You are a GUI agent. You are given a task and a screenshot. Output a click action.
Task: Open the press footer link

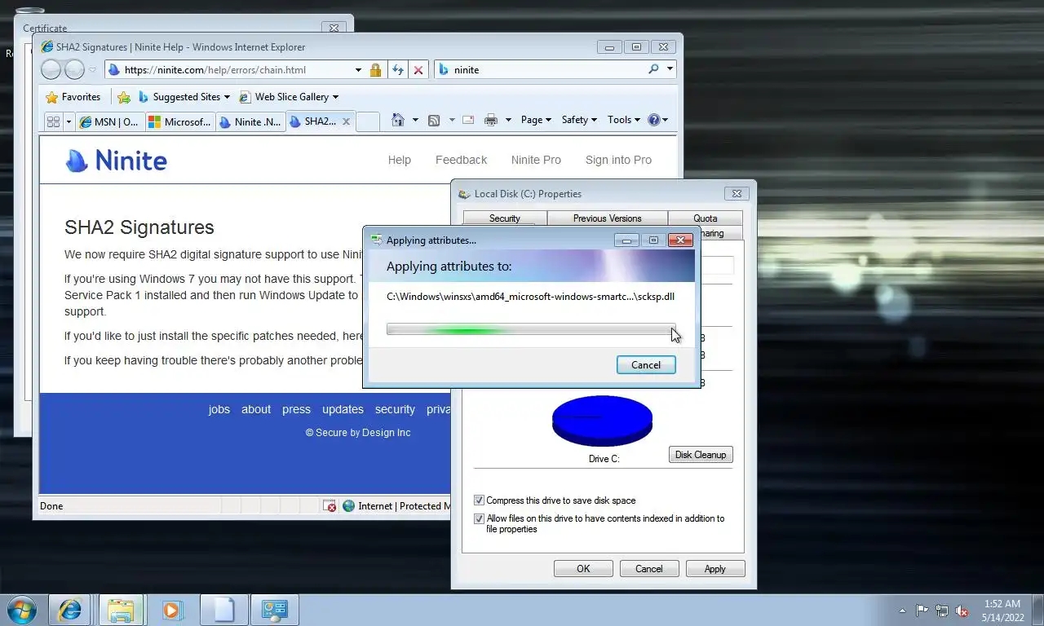click(296, 410)
